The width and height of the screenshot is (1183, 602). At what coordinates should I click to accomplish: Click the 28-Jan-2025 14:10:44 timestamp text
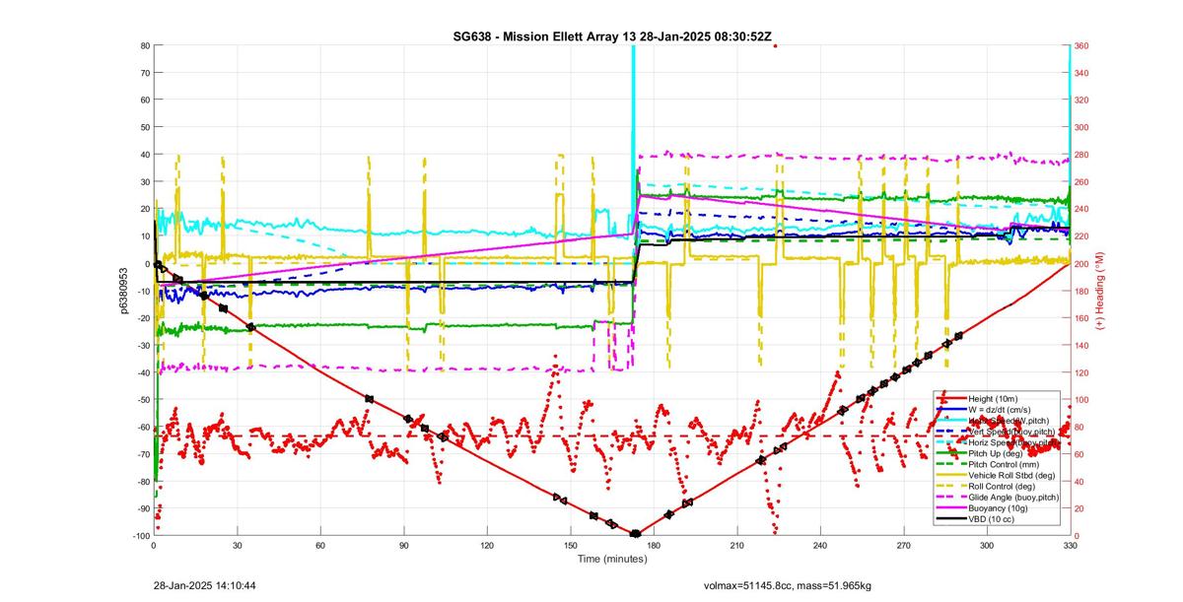205,585
